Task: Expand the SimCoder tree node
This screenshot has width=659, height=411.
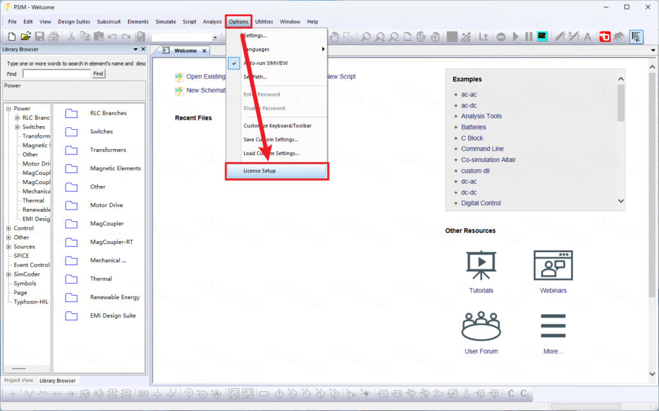Action: point(8,274)
